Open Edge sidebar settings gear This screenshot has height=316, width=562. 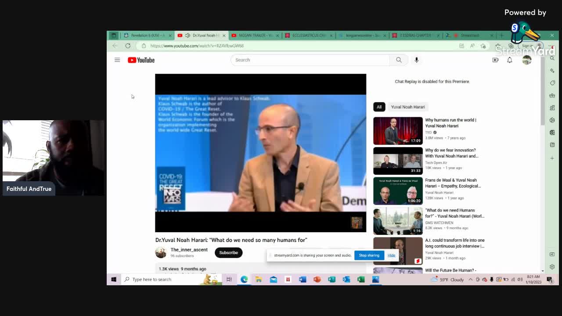click(x=552, y=266)
